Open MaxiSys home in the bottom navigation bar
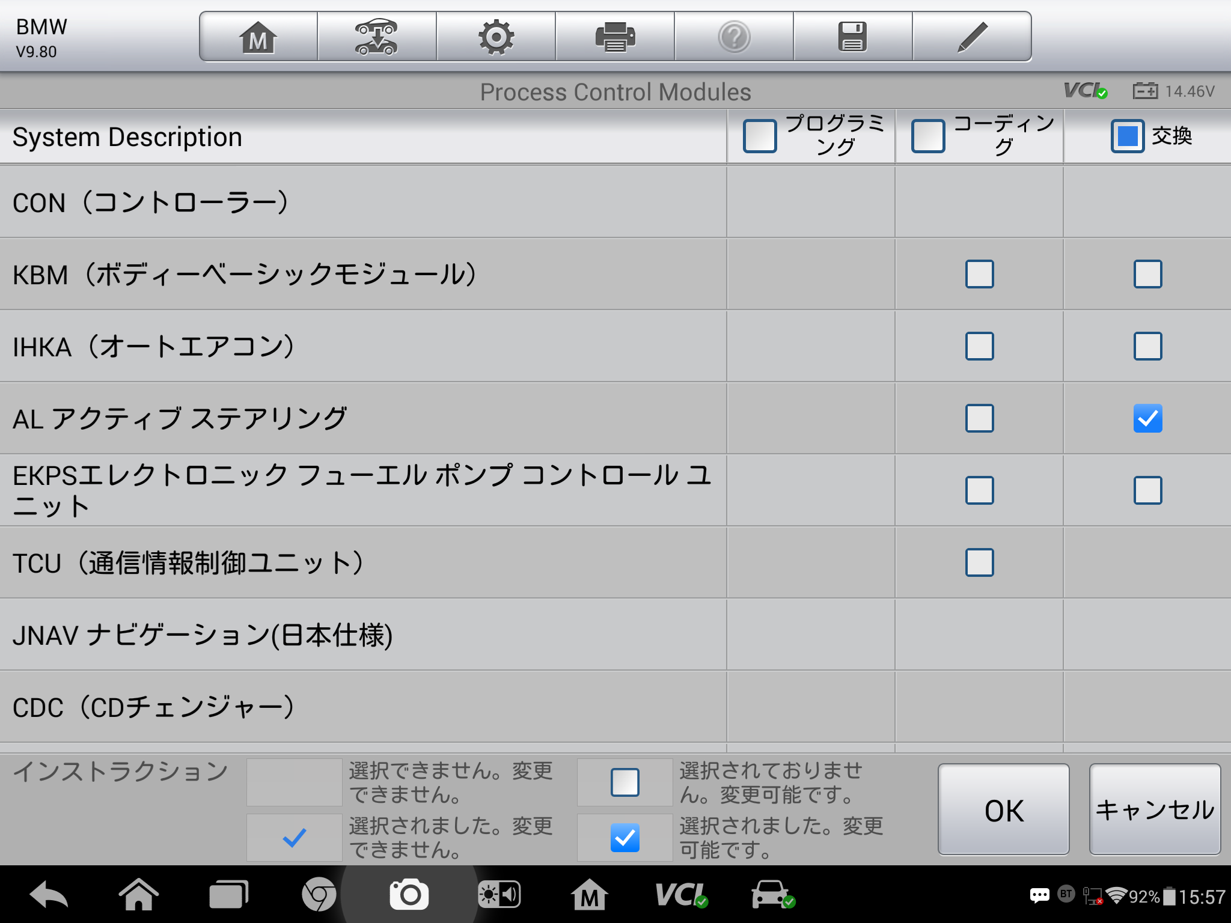The height and width of the screenshot is (923, 1231). pos(589,895)
